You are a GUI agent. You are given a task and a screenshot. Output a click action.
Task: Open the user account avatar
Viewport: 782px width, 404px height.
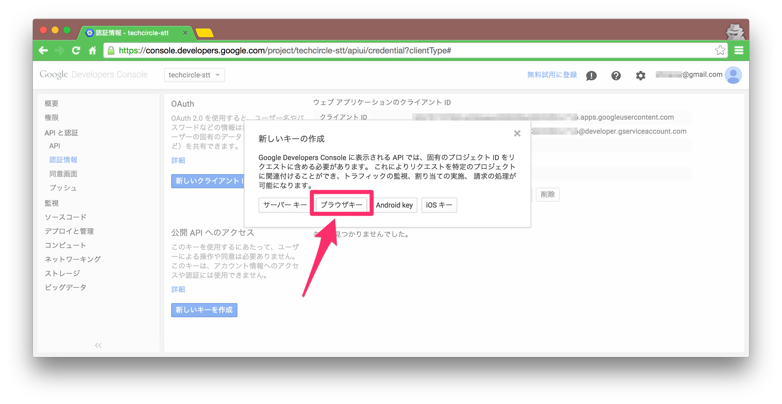733,75
